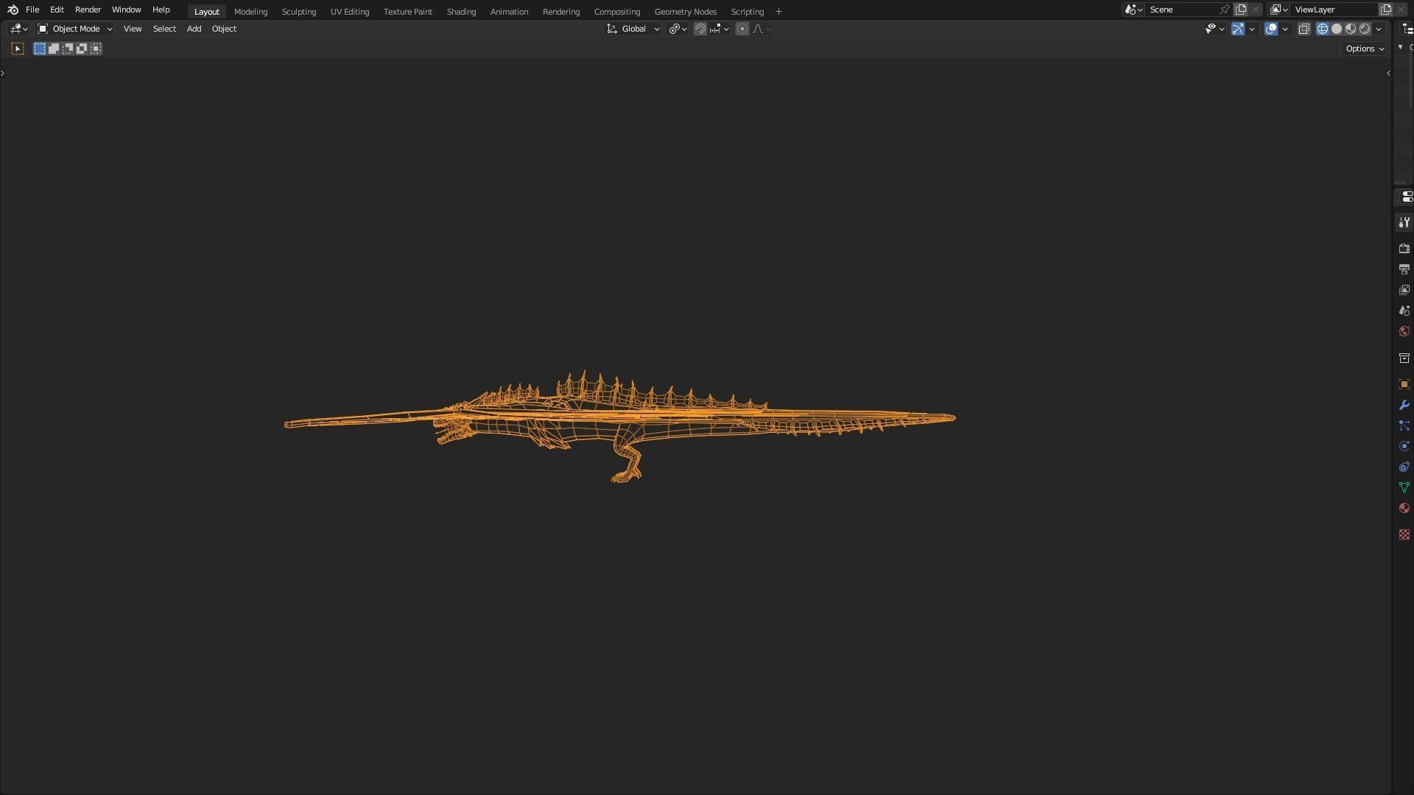Screen dimensions: 1414x795
Task: Switch to Solid viewport shading
Action: (x=1337, y=29)
